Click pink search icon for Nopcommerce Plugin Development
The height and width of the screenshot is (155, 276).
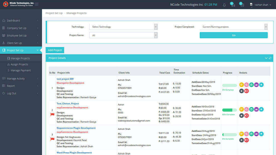246,134
